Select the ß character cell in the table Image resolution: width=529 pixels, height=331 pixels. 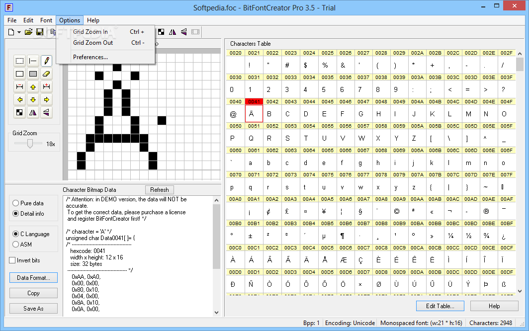click(x=506, y=284)
